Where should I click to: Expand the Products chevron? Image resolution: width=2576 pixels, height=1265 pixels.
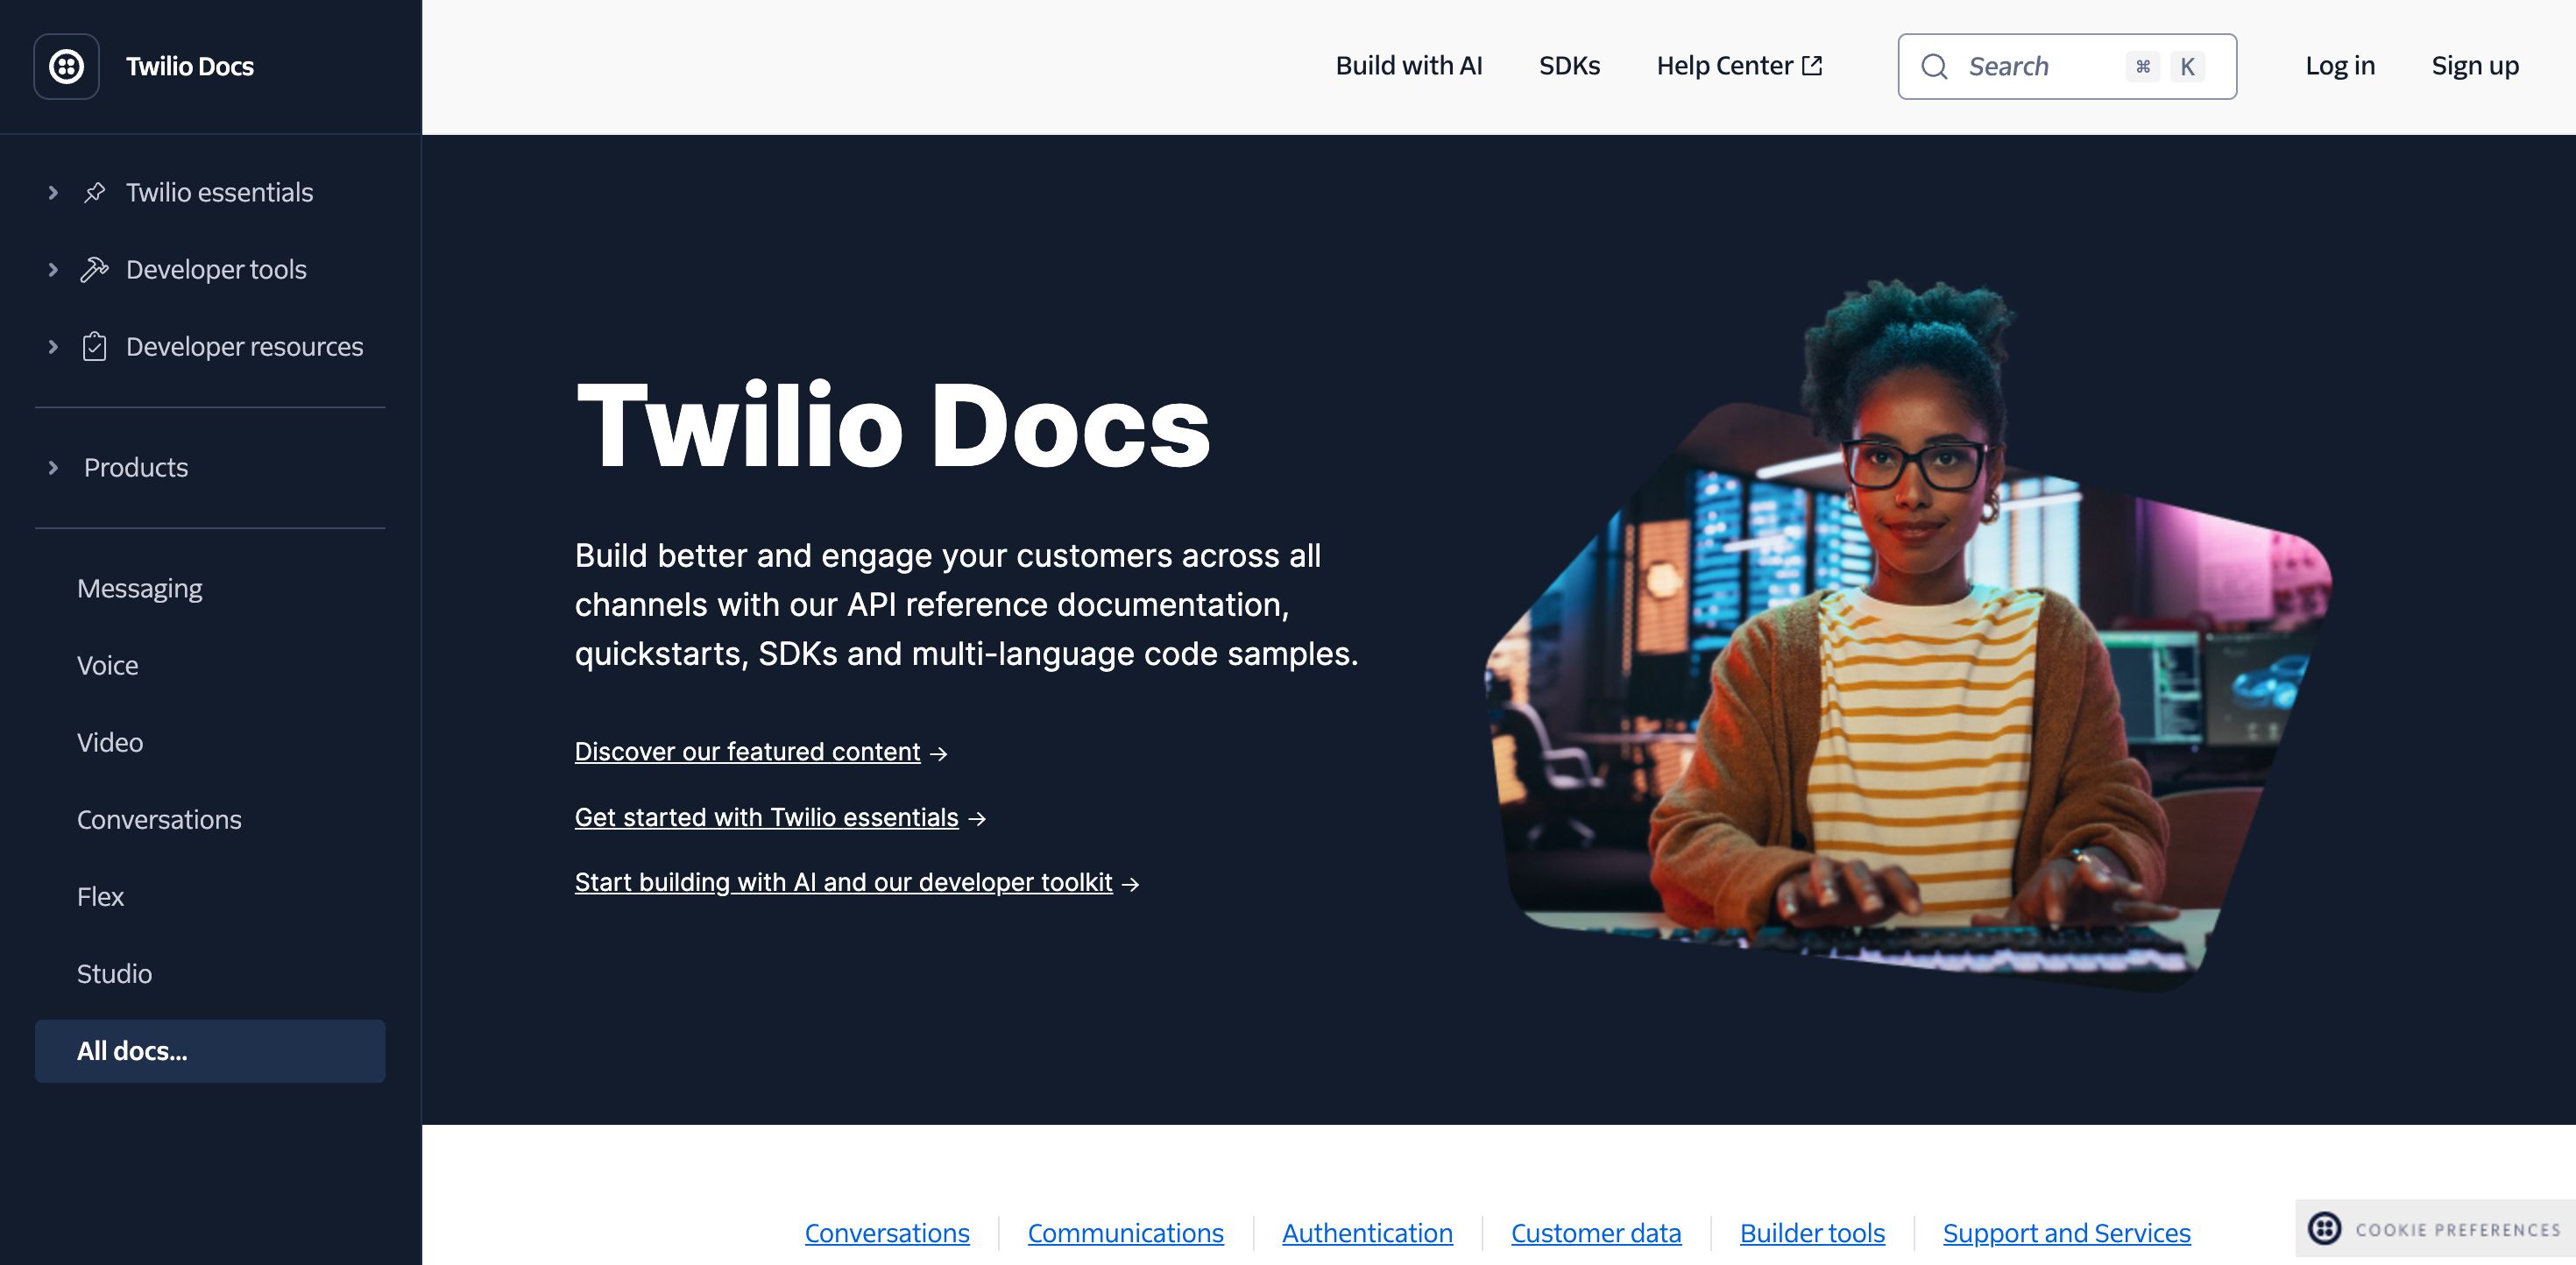tap(53, 467)
